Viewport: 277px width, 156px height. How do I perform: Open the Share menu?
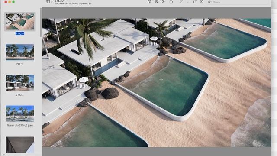pyautogui.click(x=171, y=2)
